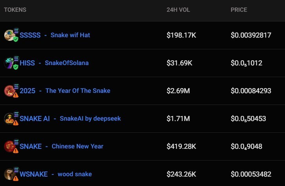Click green verified badge on HISS

coord(16,67)
